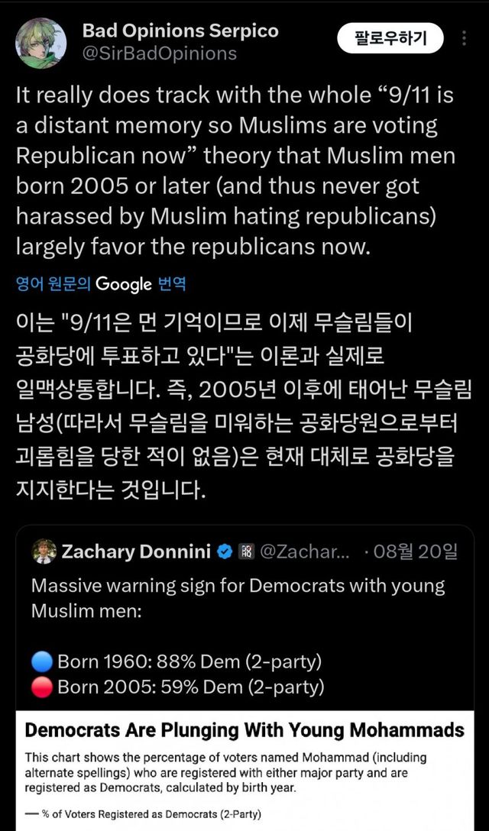Open the three-dot more options menu

point(464,38)
